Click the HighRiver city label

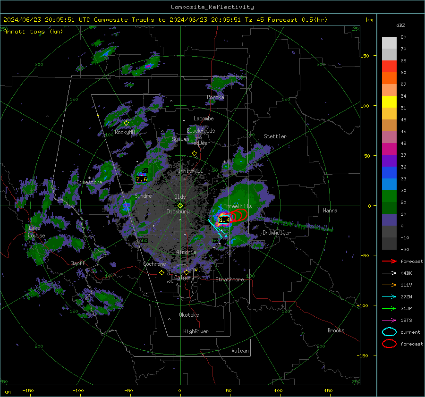[x=196, y=331]
